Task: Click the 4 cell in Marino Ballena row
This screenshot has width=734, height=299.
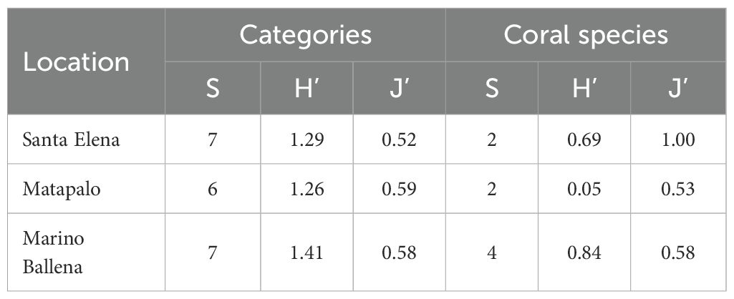Action: (492, 253)
